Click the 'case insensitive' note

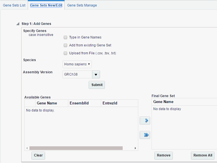click(41, 35)
